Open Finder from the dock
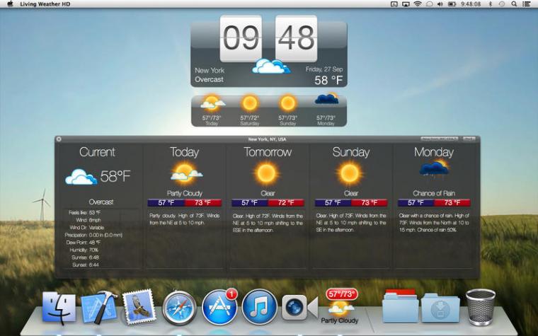 [59, 308]
